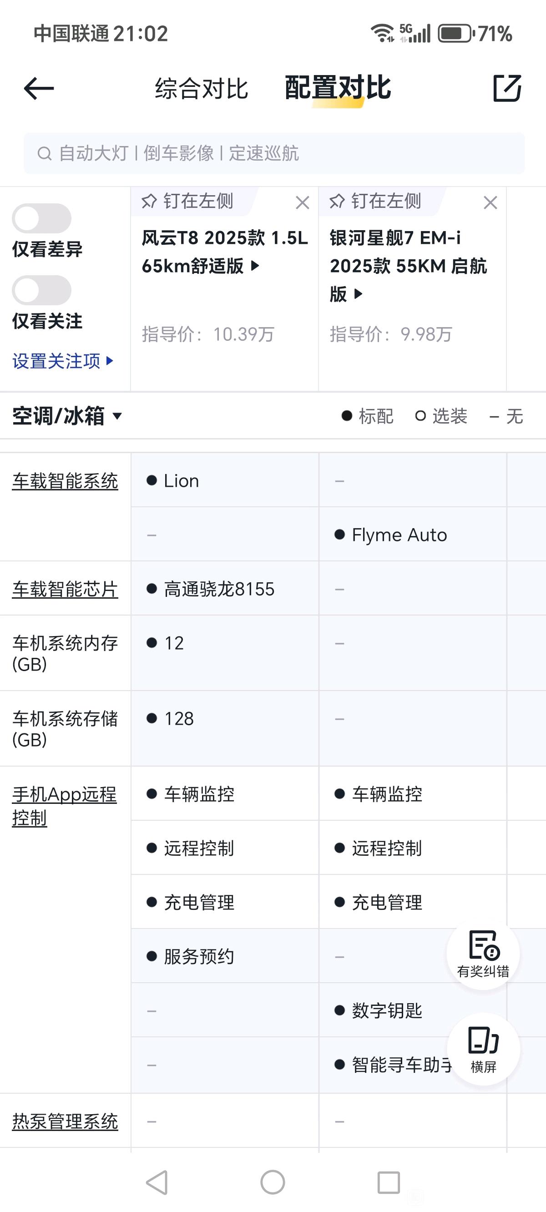
Task: Tap the Android recent apps square
Action: (389, 1182)
